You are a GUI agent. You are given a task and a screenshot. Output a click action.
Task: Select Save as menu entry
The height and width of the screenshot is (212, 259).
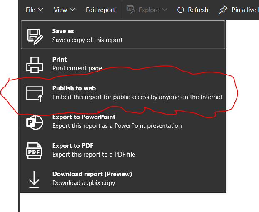click(x=123, y=35)
